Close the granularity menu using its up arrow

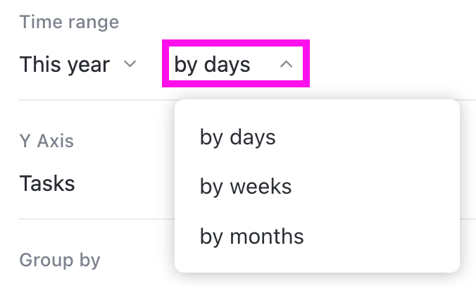[x=286, y=64]
